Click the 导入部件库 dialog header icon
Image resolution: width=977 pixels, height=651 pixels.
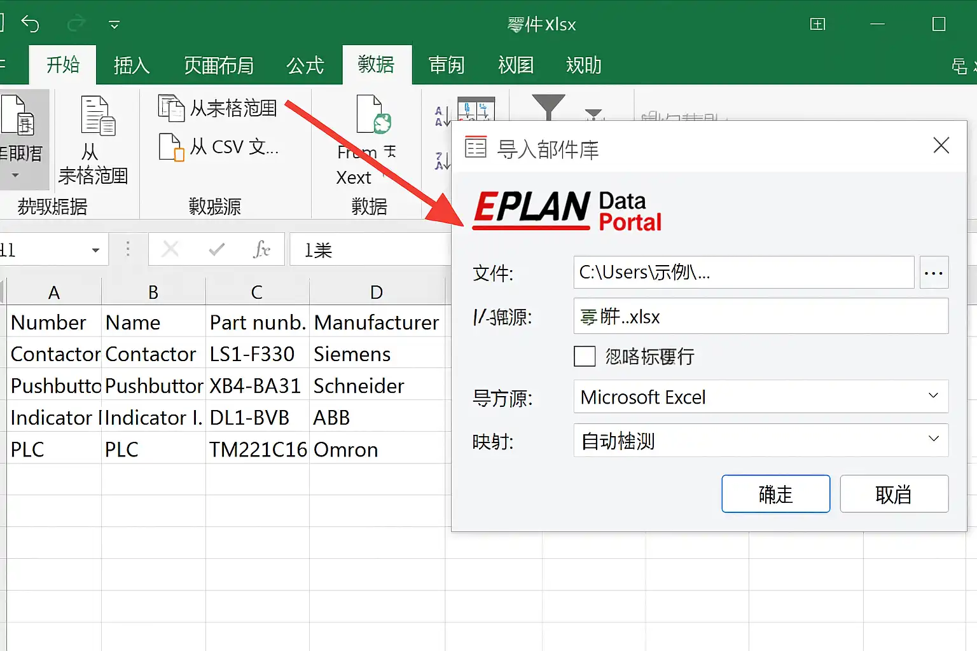coord(475,146)
